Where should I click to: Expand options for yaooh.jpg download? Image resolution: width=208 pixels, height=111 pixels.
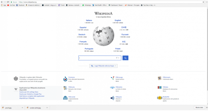[22, 108]
